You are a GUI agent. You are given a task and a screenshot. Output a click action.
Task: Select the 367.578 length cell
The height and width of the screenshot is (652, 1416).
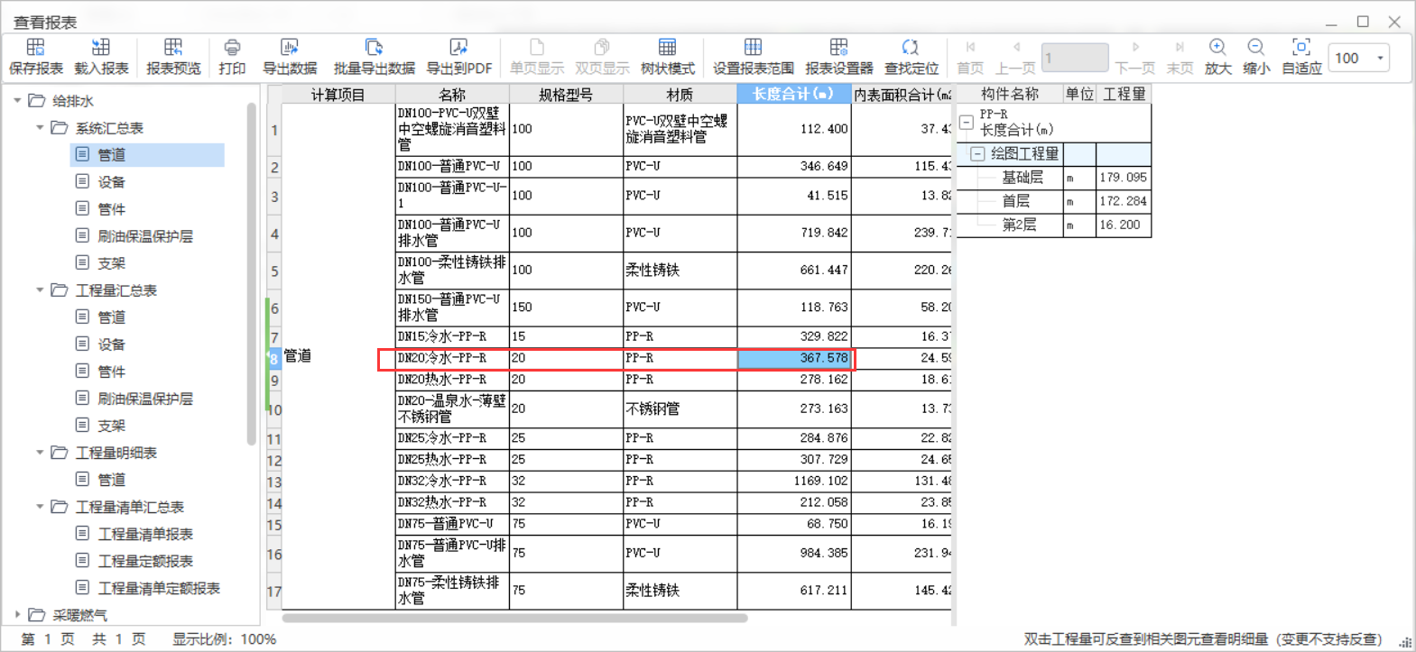coord(794,358)
